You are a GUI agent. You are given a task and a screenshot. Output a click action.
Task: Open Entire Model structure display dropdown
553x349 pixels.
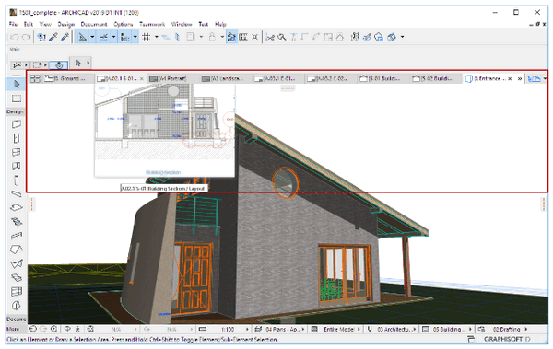coord(335,329)
